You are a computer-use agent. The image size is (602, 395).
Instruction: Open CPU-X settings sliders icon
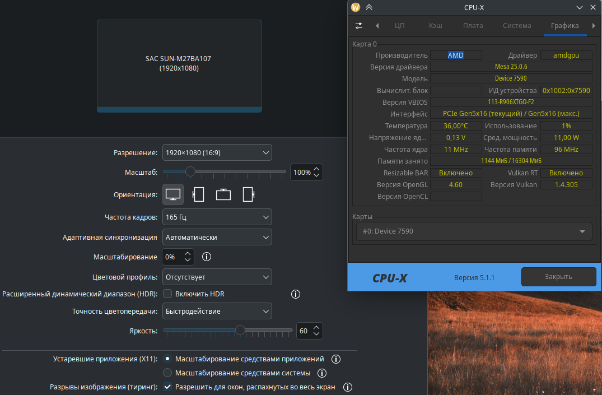pos(359,26)
